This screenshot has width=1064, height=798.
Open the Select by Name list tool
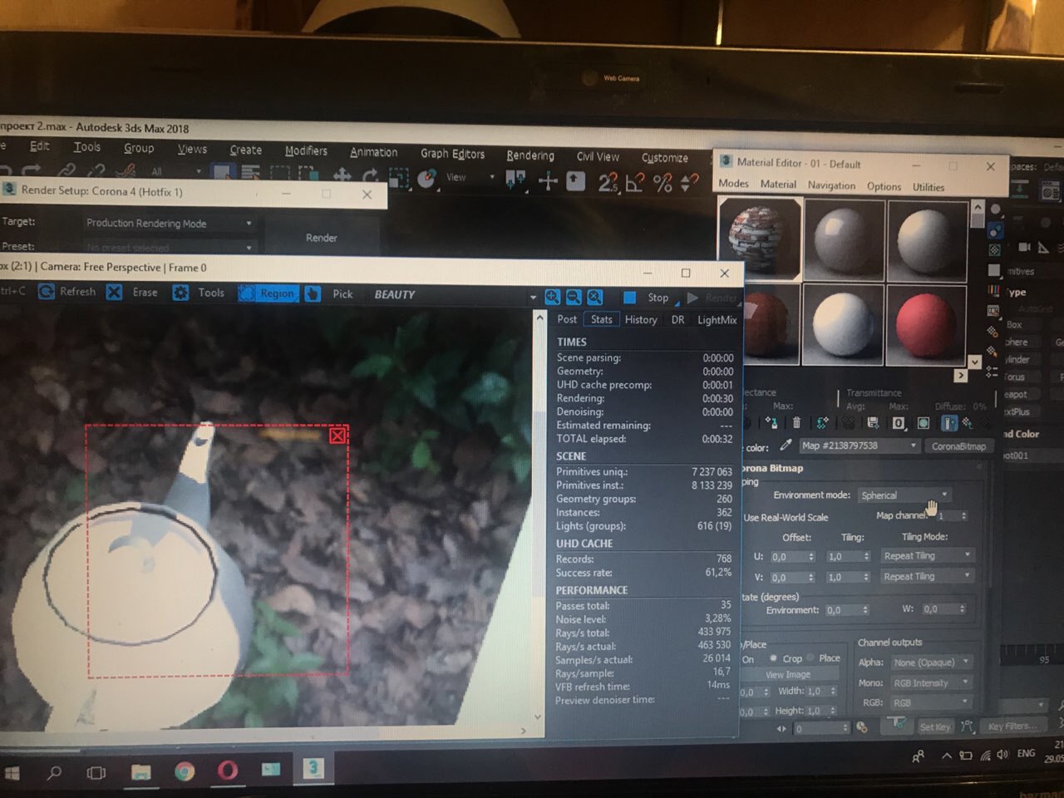click(251, 173)
